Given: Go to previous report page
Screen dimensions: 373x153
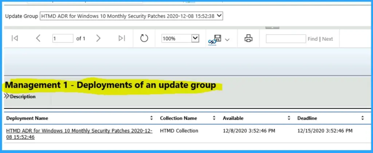Looking at the screenshot, I should point(38,38).
